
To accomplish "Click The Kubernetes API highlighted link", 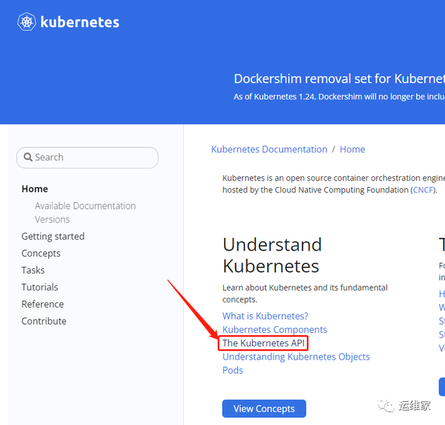I will click(x=263, y=343).
